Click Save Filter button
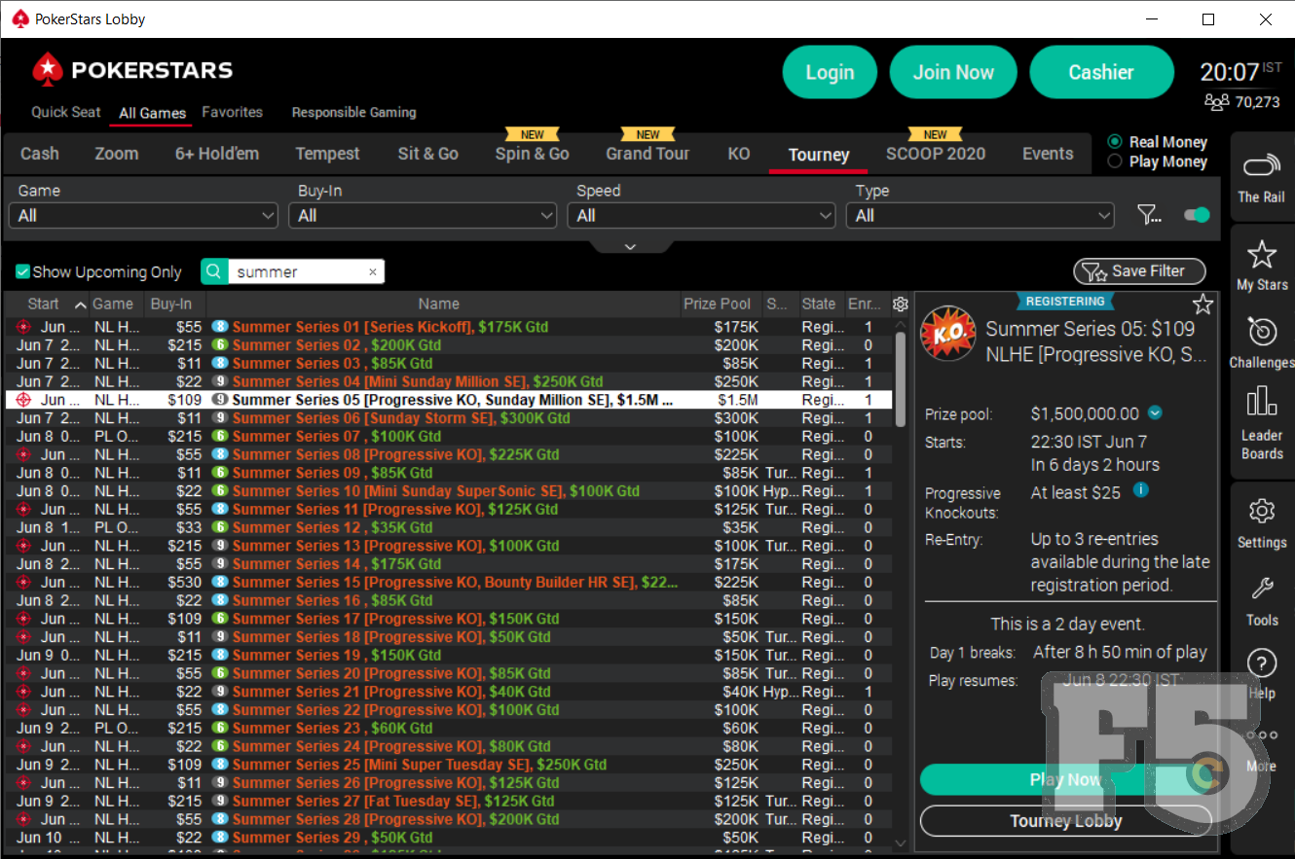The image size is (1295, 859). [1139, 271]
